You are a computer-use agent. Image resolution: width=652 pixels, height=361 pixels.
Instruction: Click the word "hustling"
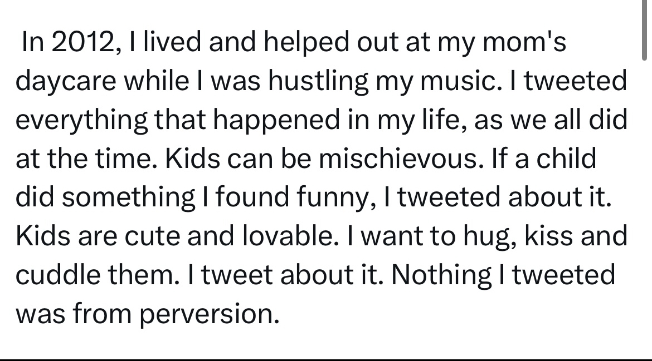(318, 82)
